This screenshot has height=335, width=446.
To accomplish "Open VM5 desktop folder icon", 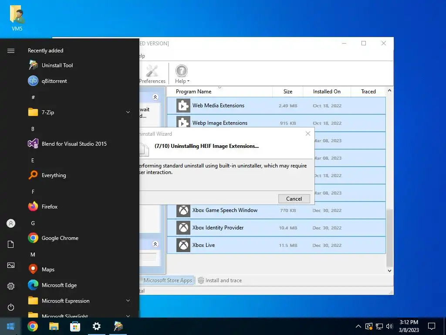I will tap(17, 18).
